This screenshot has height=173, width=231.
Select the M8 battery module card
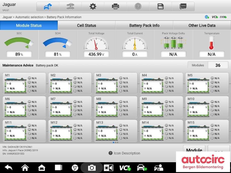116,107
